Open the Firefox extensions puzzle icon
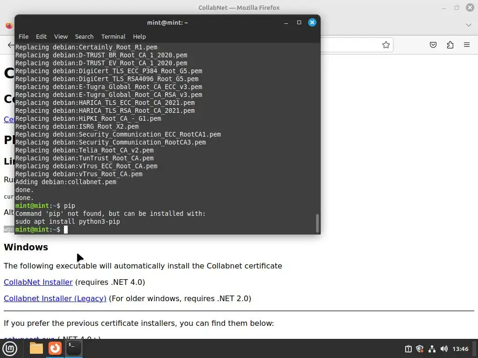The image size is (478, 358). (x=450, y=45)
